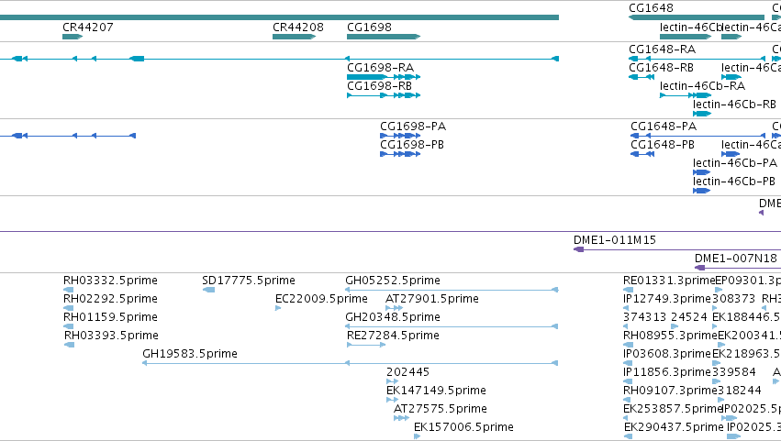Select the CG1698-PB protein glyph
The image size is (781, 441).
[400, 154]
